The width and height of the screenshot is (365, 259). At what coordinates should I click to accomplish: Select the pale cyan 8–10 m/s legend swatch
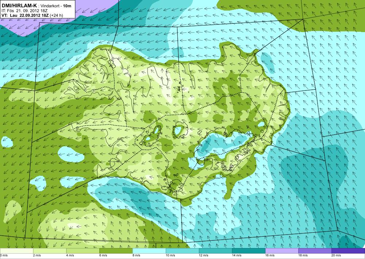click(x=149, y=251)
